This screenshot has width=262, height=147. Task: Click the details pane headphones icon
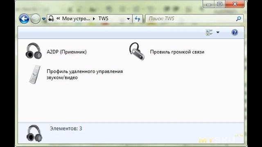point(34,134)
